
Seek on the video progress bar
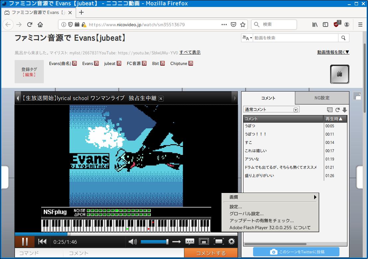(x=126, y=234)
